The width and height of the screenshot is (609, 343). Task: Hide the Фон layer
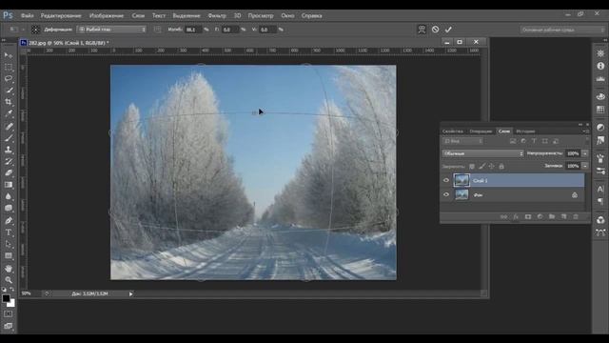point(446,194)
